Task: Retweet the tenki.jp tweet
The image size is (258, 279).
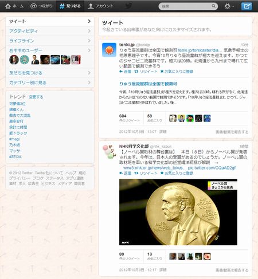Action: pyautogui.click(x=146, y=72)
